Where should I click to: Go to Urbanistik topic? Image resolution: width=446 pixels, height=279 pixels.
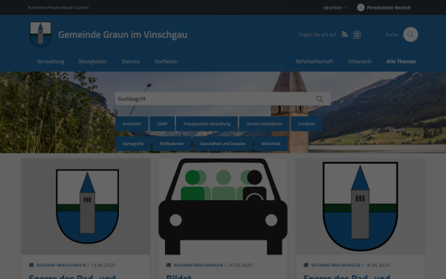359,61
